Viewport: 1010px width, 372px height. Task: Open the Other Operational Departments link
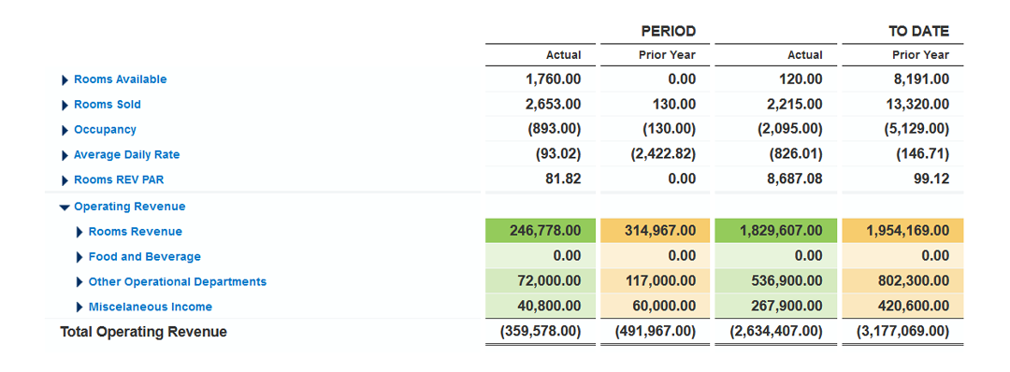point(178,281)
